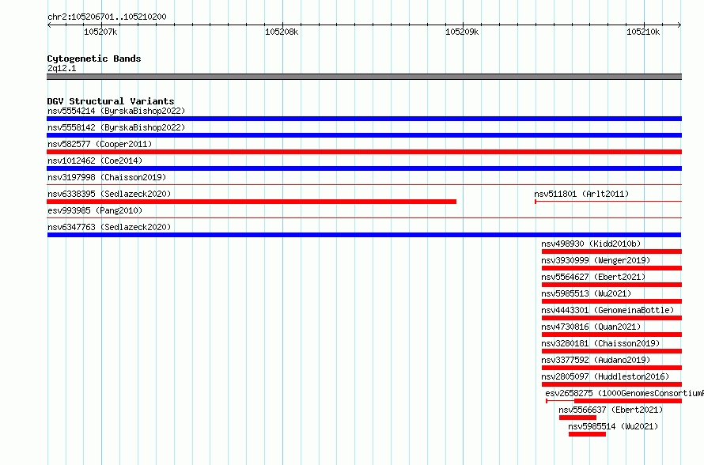Select the red bar of nsv6338395
The height and width of the screenshot is (465, 704).
(x=252, y=202)
